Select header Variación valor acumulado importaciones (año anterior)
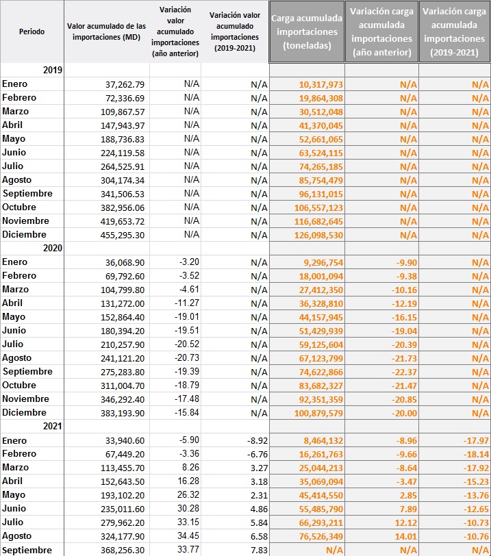This screenshot has height=556, width=491. click(175, 31)
